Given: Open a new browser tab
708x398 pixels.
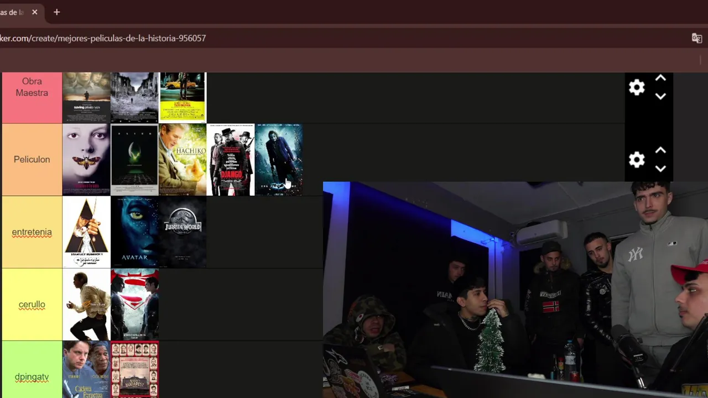Looking at the screenshot, I should point(56,12).
